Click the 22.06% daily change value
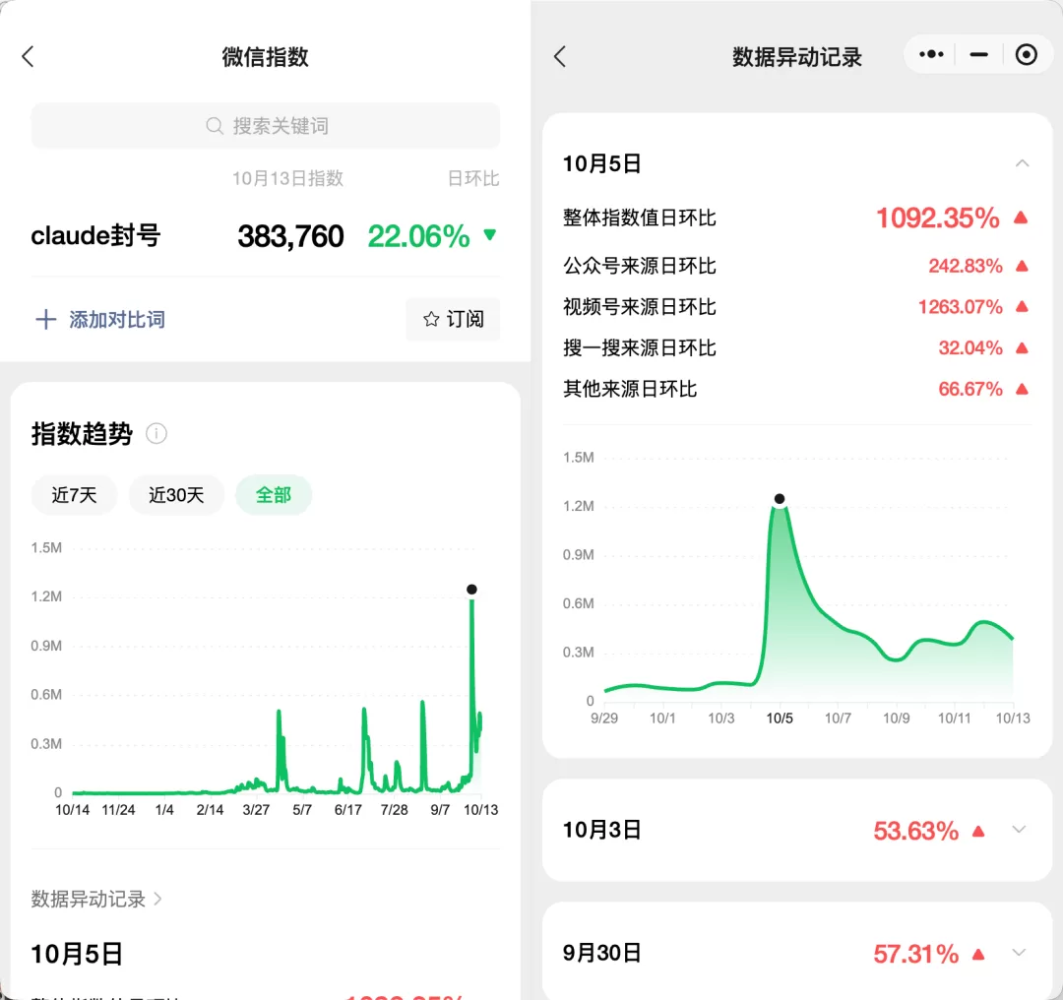The width and height of the screenshot is (1063, 1000). click(x=418, y=236)
